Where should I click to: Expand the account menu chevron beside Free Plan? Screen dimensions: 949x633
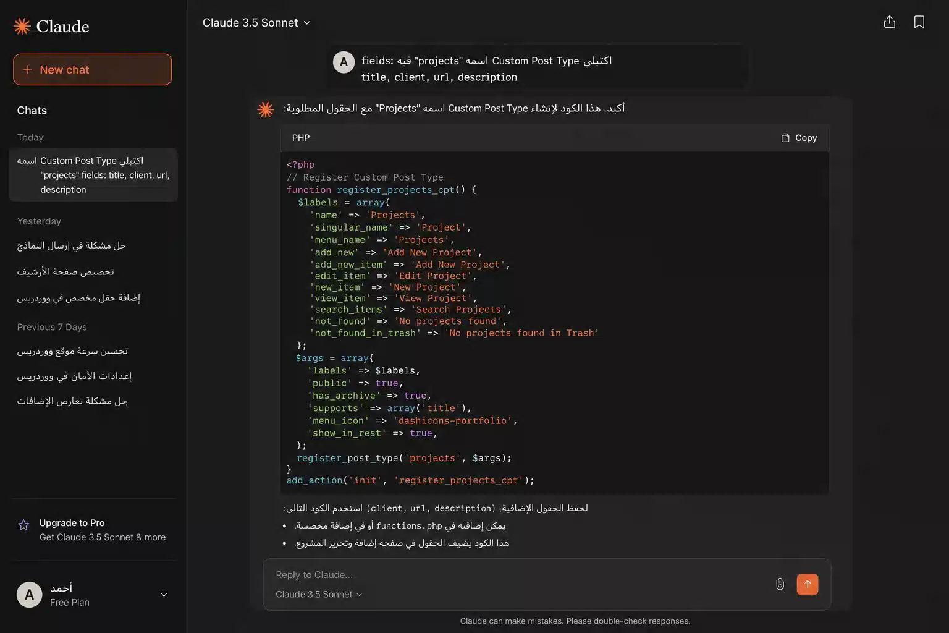point(164,595)
